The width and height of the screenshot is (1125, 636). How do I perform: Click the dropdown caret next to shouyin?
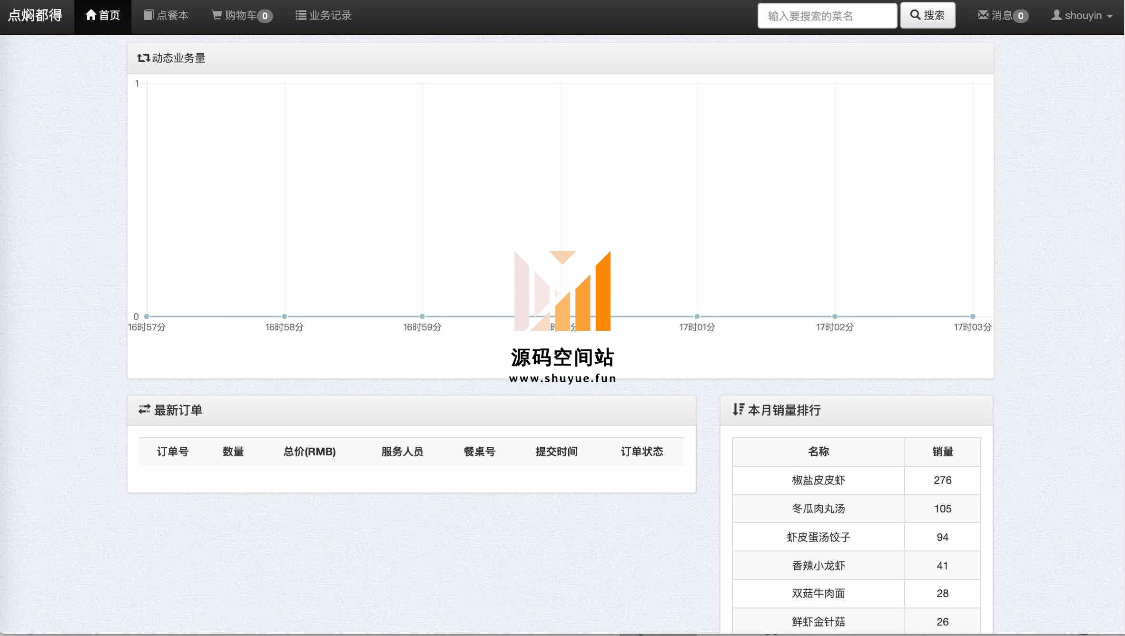(x=1109, y=17)
